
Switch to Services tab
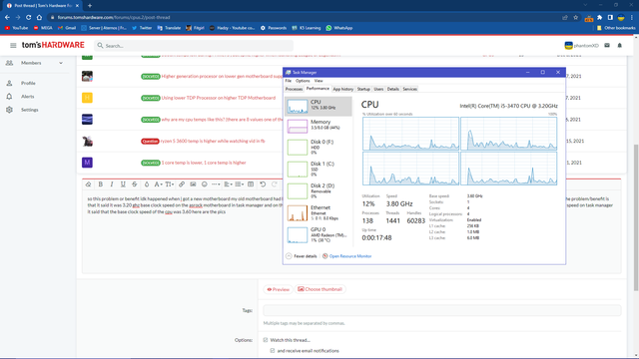tap(410, 89)
